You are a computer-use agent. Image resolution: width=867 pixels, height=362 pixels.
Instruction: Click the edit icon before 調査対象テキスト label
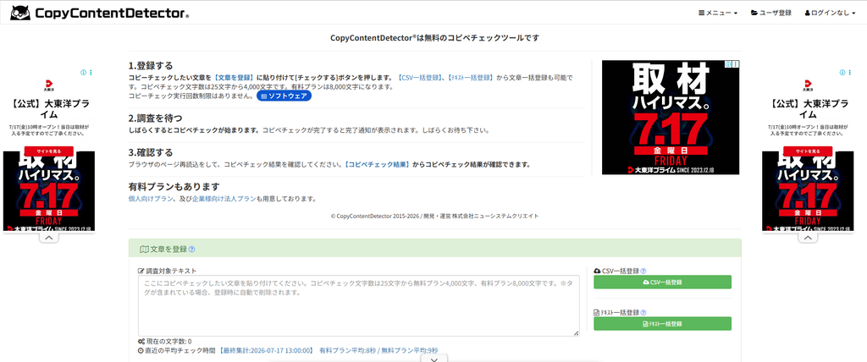141,271
